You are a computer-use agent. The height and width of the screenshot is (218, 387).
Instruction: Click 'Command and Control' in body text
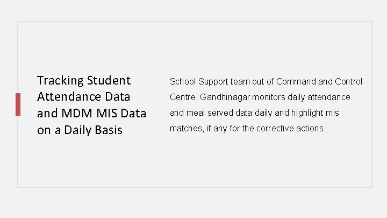(319, 81)
